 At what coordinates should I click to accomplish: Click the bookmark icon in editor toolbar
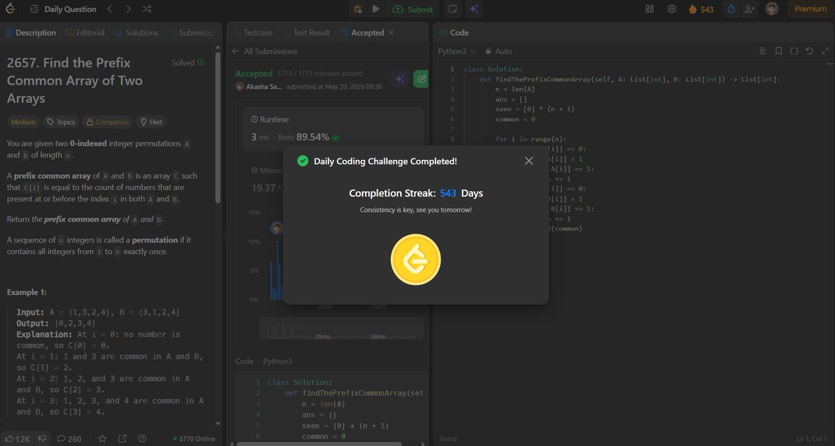coord(779,51)
